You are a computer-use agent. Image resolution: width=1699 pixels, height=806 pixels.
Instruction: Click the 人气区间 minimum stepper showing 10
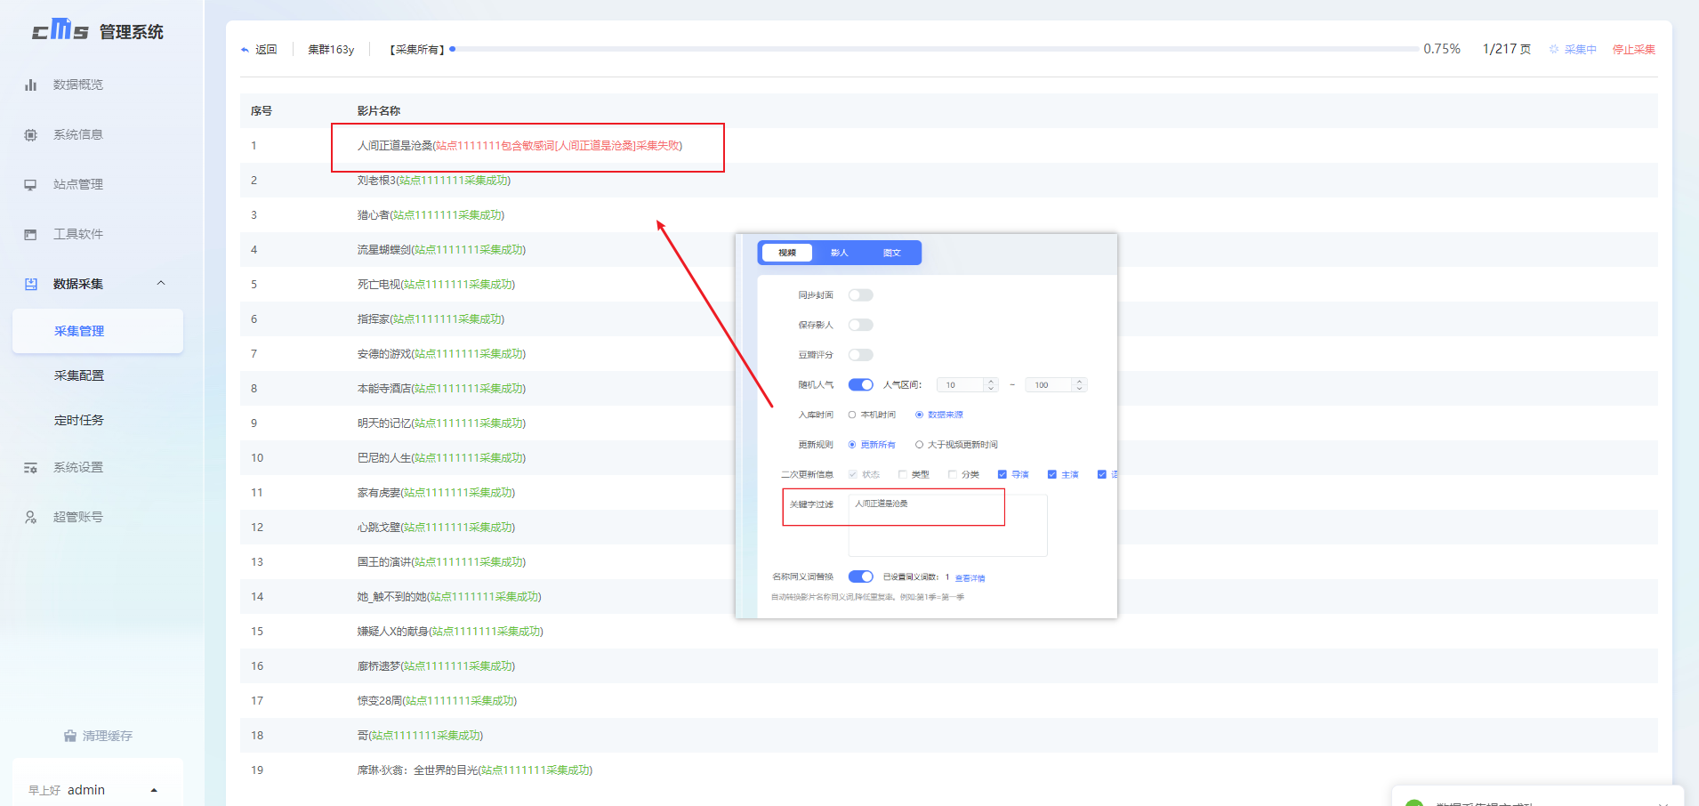point(968,385)
